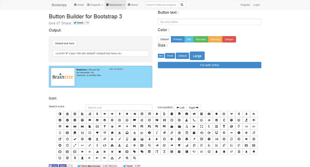Set icon position to Right
The height and width of the screenshot is (167, 310).
click(194, 108)
